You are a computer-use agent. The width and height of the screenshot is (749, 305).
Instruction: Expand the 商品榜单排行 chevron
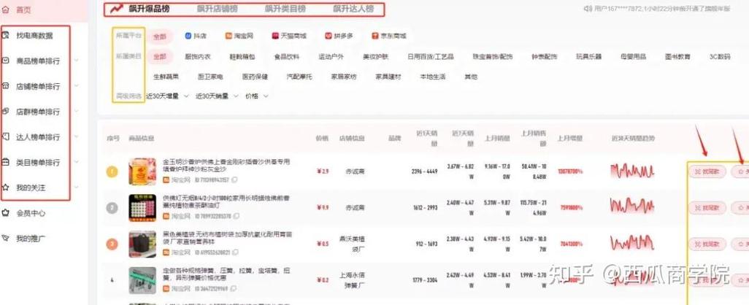pyautogui.click(x=77, y=61)
